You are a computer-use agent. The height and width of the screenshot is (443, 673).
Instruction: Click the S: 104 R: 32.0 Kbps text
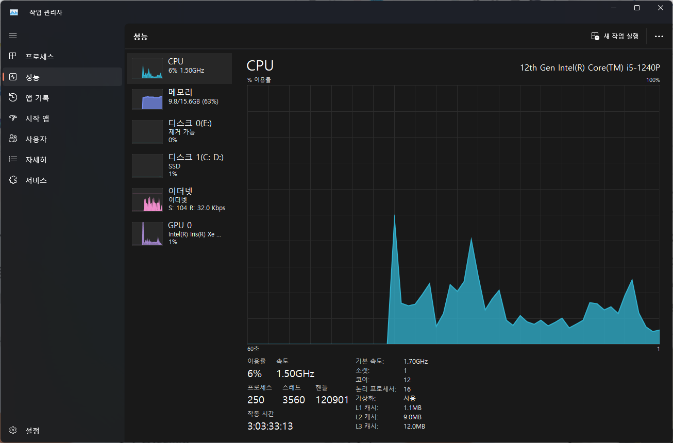click(197, 208)
